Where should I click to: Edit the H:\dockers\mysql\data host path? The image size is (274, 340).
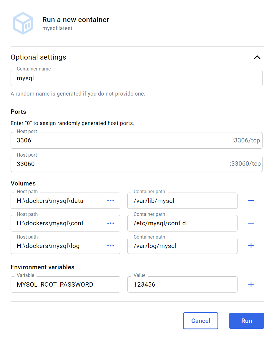[x=59, y=201]
